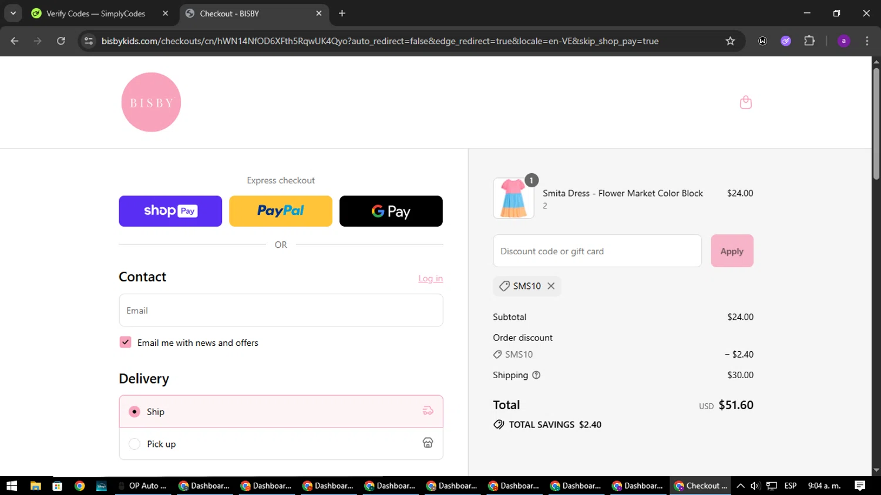This screenshot has width=881, height=495.
Task: Open the network icon in system tray
Action: 772,486
